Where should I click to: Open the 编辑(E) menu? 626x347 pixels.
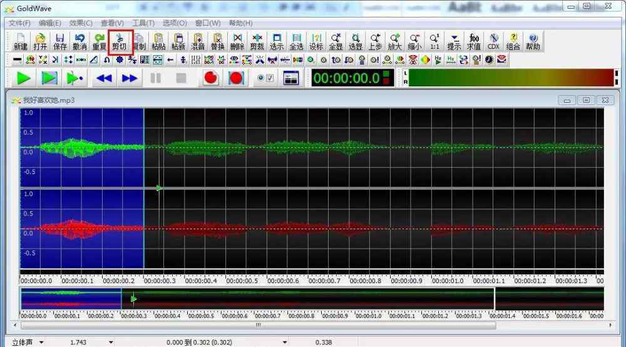[50, 23]
